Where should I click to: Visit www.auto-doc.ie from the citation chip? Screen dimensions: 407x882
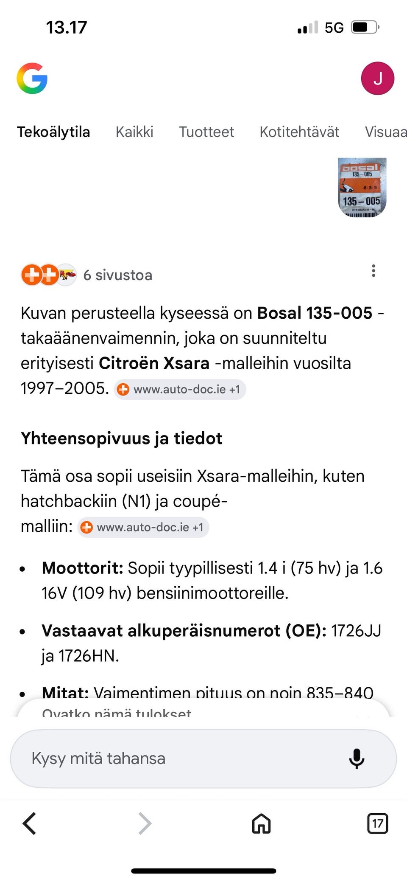click(180, 389)
